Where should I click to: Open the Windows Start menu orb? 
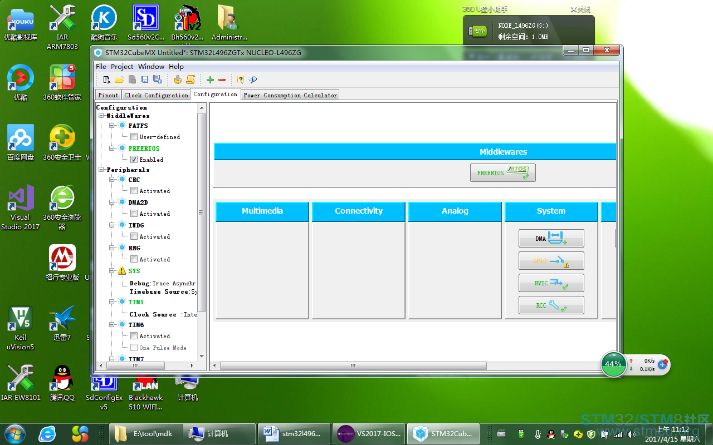[14, 433]
